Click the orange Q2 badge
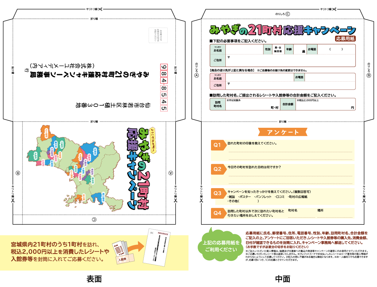 tap(219, 169)
